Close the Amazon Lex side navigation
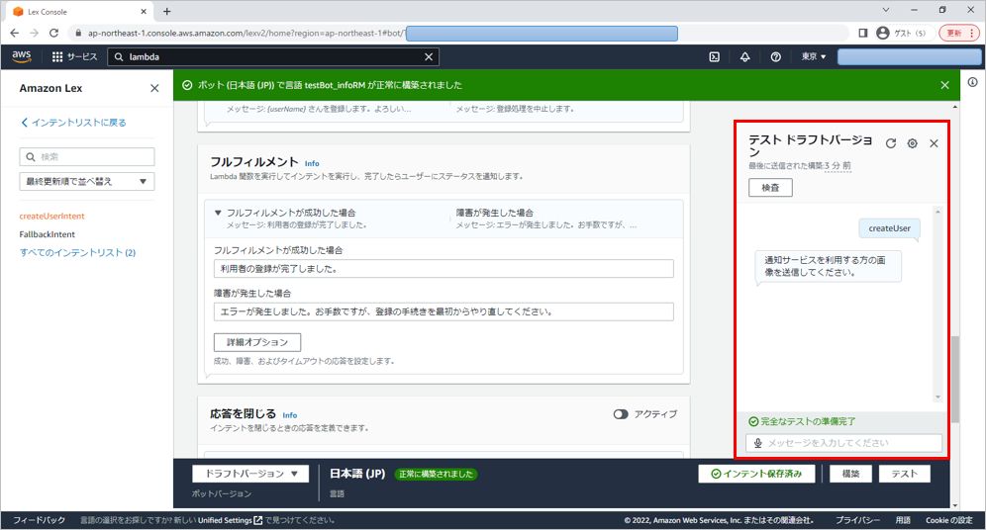 click(x=154, y=88)
